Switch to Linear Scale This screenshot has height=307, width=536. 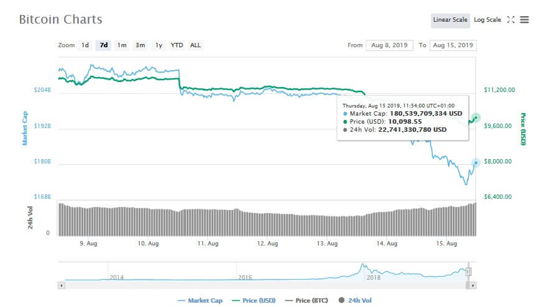click(x=450, y=20)
